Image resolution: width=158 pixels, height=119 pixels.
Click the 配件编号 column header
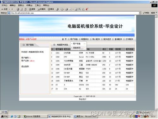point(59,49)
